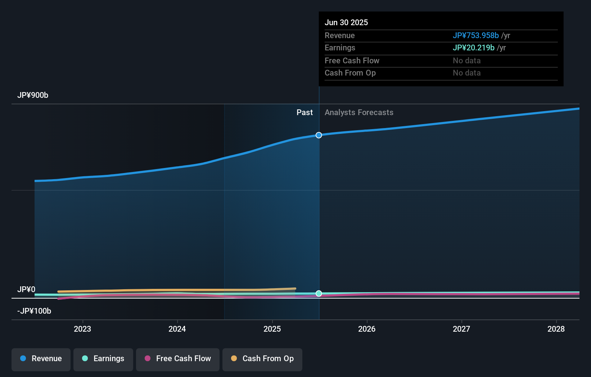
Task: Click the JP¥753.958b revenue value in tooltip
Action: (x=476, y=36)
